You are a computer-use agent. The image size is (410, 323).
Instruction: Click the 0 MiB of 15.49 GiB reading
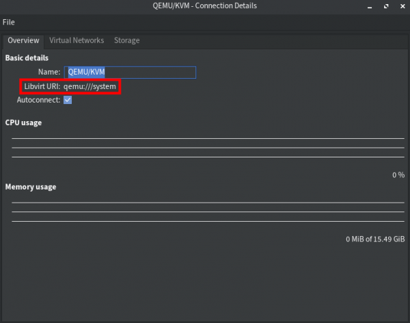pyautogui.click(x=375, y=240)
